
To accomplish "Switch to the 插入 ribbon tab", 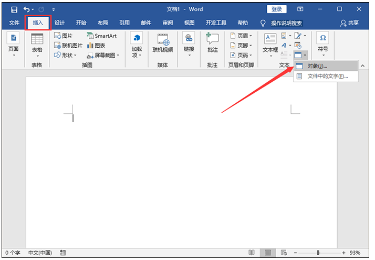I will 38,23.
